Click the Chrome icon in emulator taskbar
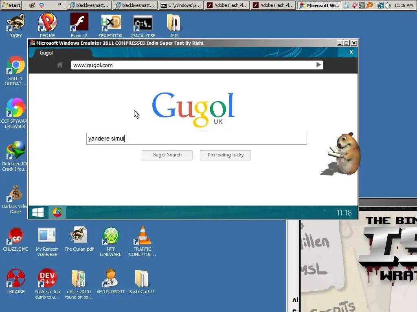417x312 pixels. coord(57,212)
